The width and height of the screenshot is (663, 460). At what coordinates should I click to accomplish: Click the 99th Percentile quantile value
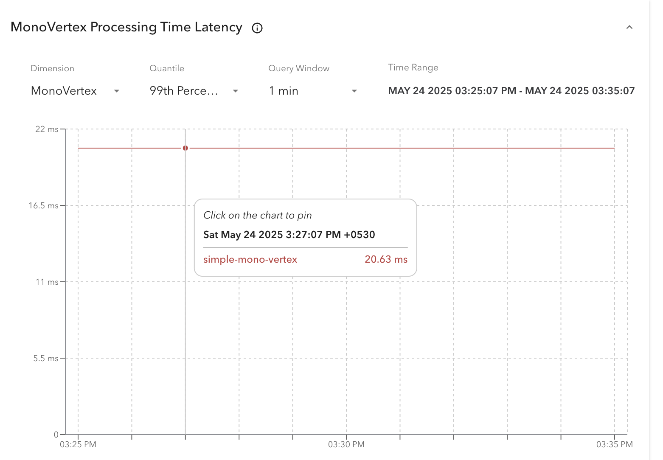click(184, 91)
